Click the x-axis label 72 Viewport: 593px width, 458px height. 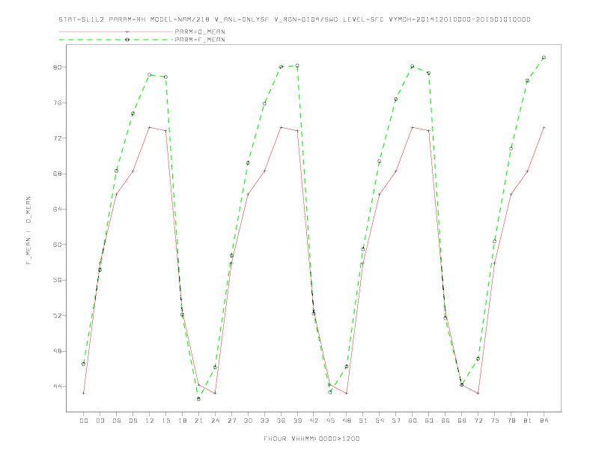(478, 421)
